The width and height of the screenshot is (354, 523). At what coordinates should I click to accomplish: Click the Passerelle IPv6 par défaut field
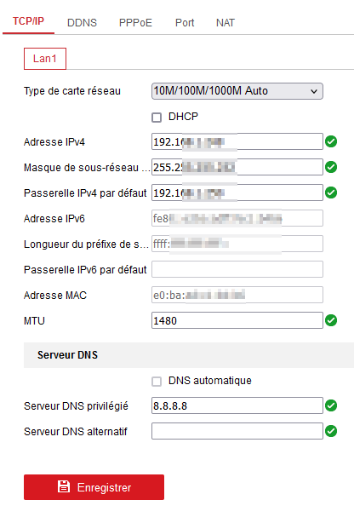[x=237, y=269]
